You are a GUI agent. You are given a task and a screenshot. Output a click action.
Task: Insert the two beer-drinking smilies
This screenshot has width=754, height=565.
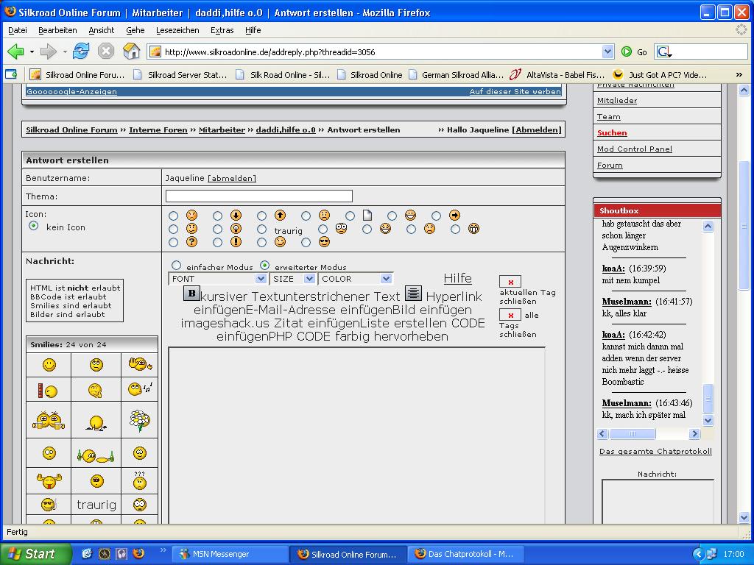pos(49,420)
